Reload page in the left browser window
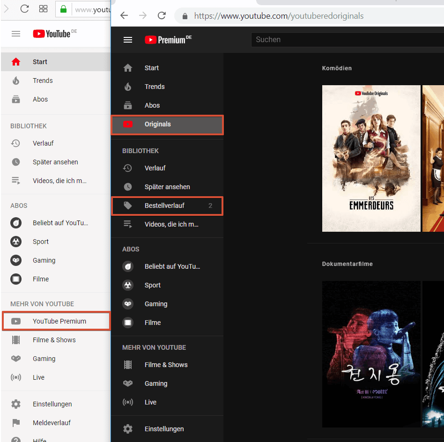This screenshot has width=444, height=442. click(x=25, y=9)
